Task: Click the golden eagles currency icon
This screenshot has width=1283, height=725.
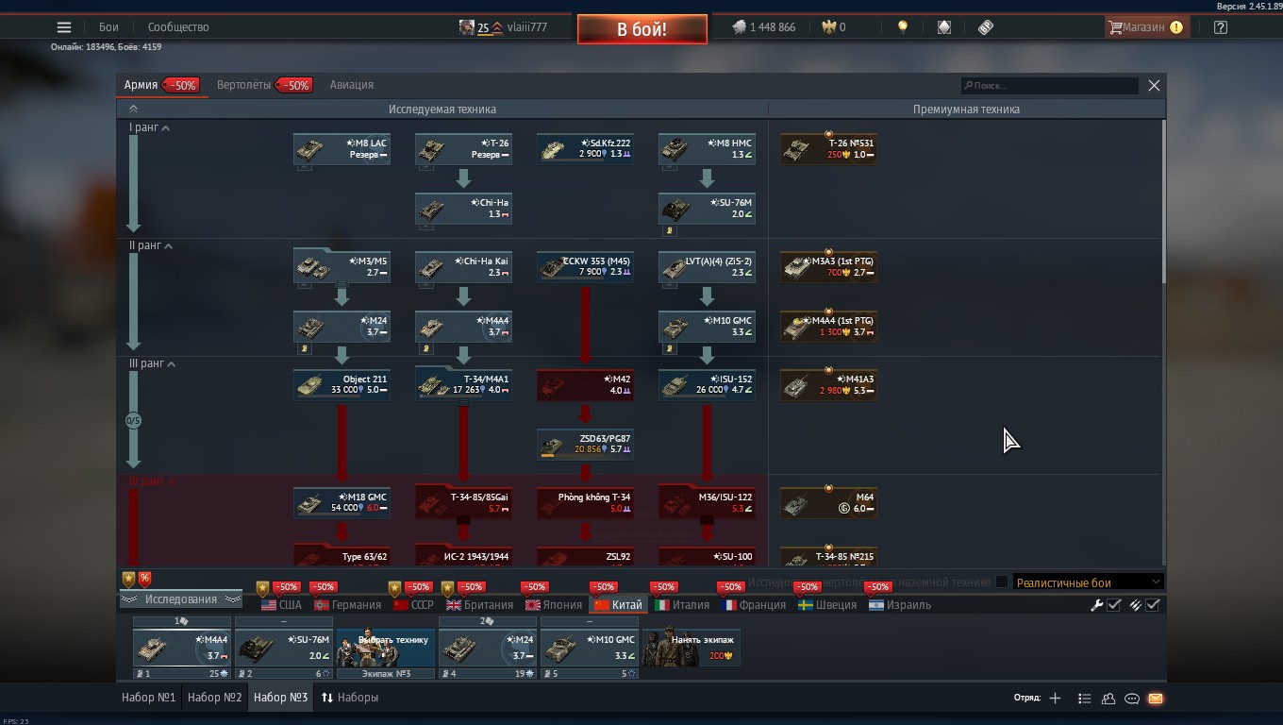Action: point(829,27)
